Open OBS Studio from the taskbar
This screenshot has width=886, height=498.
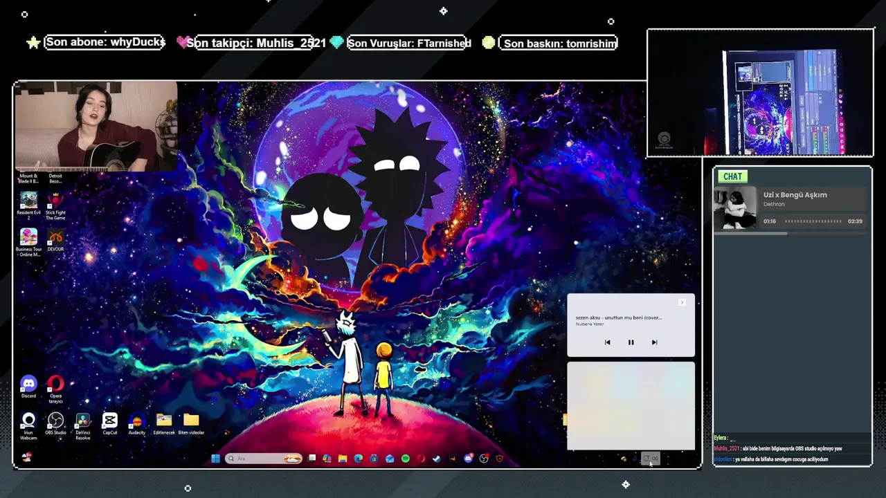pos(485,459)
